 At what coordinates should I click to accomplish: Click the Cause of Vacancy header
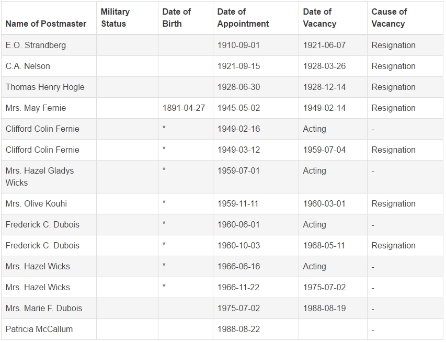[x=389, y=18]
